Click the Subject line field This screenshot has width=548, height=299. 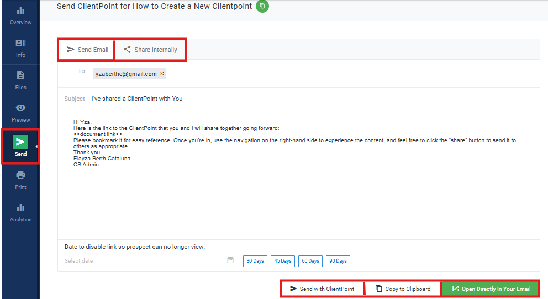pyautogui.click(x=299, y=99)
